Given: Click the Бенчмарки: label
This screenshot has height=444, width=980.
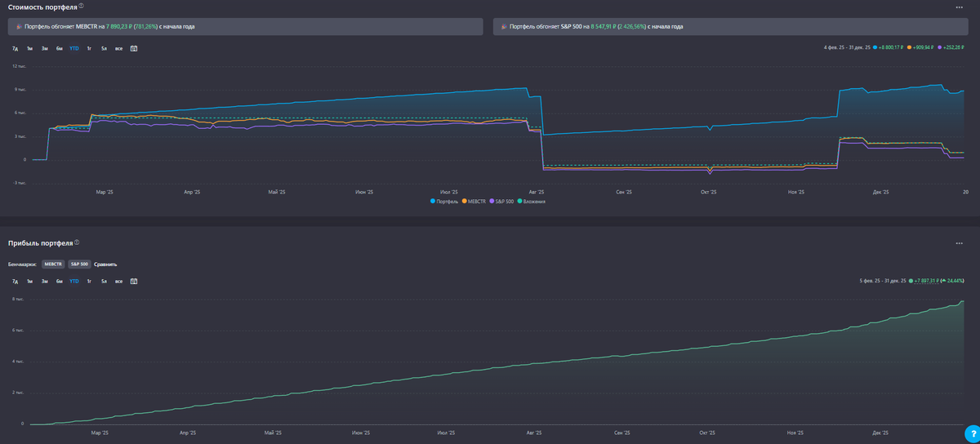Looking at the screenshot, I should pyautogui.click(x=24, y=264).
